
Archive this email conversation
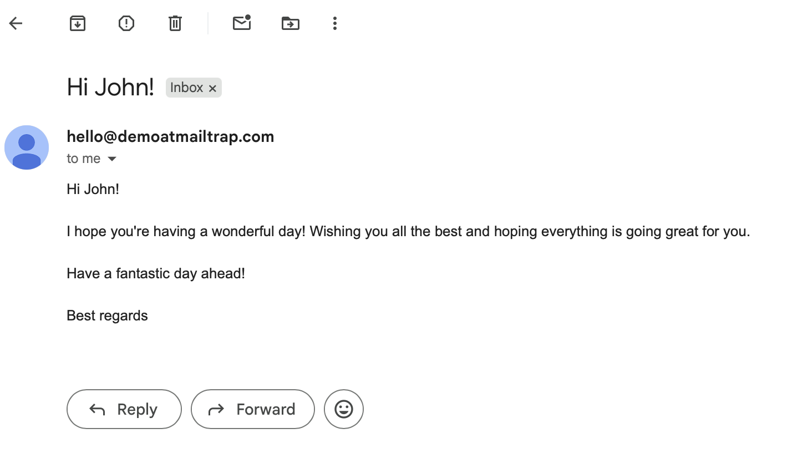78,23
